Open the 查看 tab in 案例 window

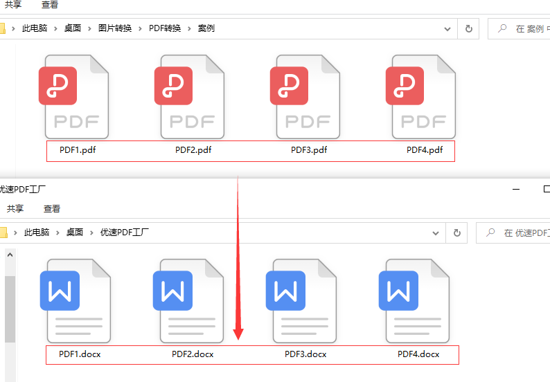pyautogui.click(x=49, y=5)
